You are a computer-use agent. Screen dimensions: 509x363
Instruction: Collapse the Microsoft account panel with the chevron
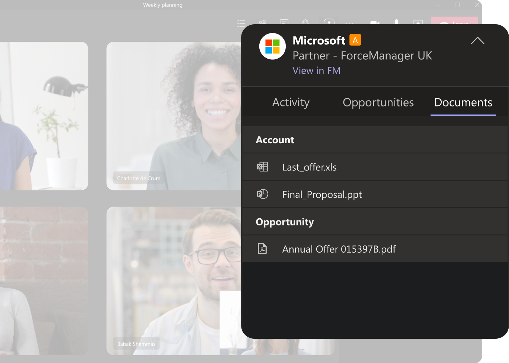(478, 41)
